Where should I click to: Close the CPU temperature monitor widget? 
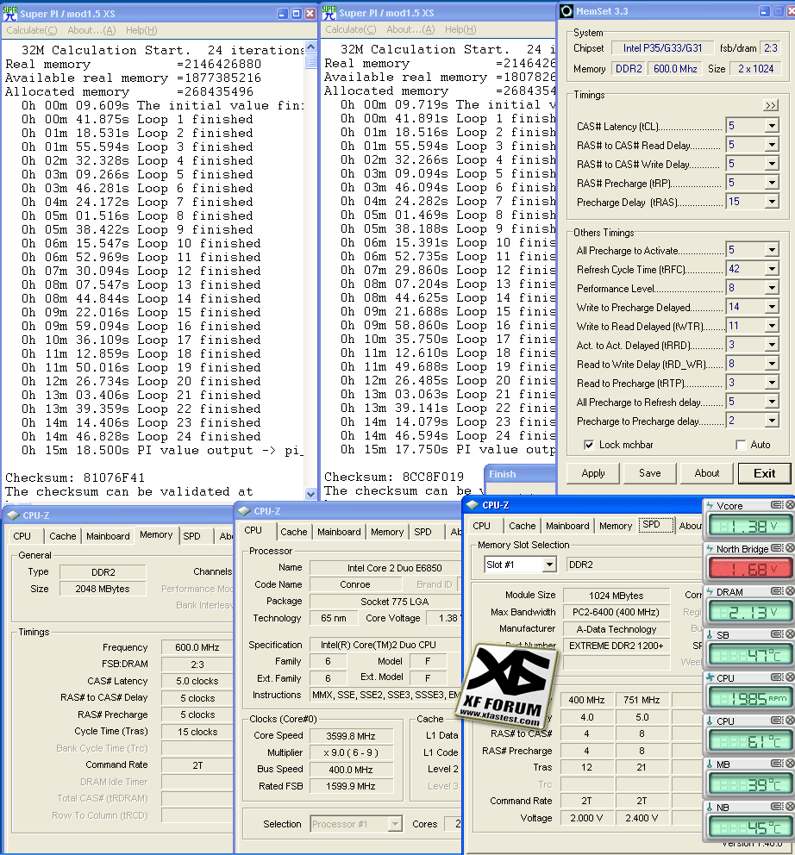pos(788,721)
